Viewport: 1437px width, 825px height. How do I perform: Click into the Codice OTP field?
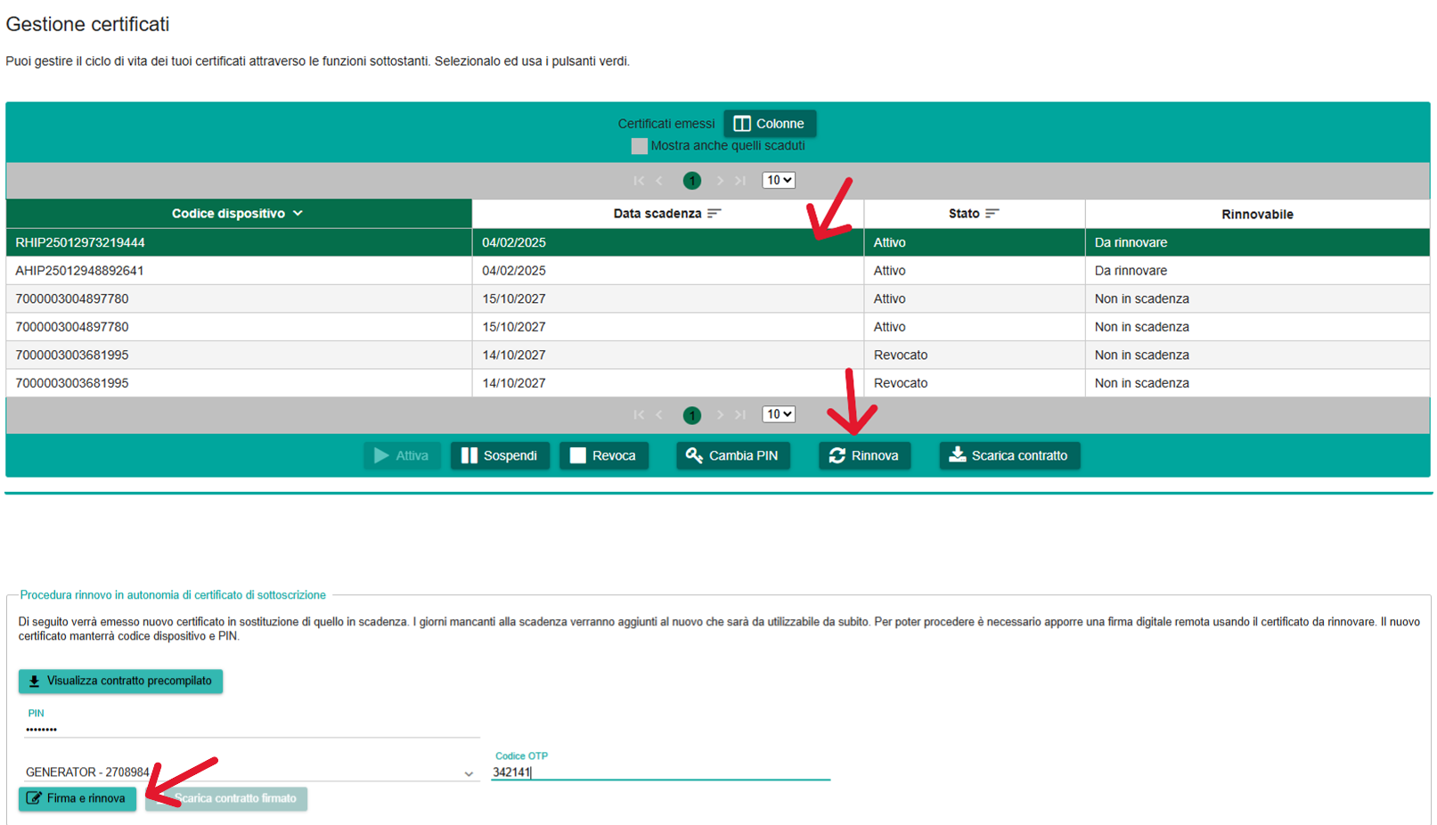(660, 772)
